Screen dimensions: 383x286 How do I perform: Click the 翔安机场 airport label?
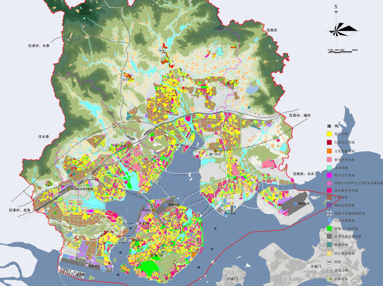pyautogui.click(x=304, y=203)
